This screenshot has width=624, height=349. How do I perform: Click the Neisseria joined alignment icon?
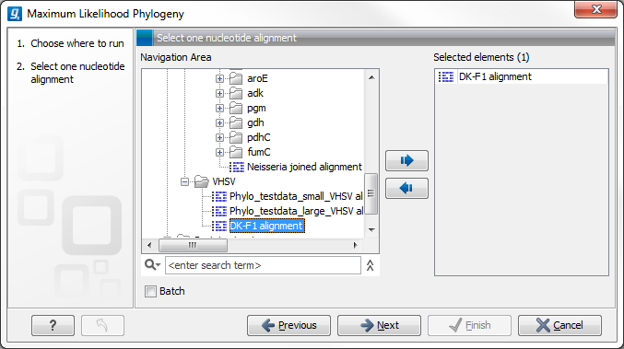[x=237, y=167]
